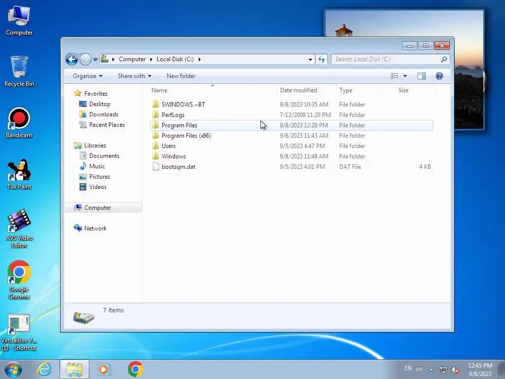Select Computer in navigation pane
This screenshot has height=379, width=505.
click(x=103, y=208)
